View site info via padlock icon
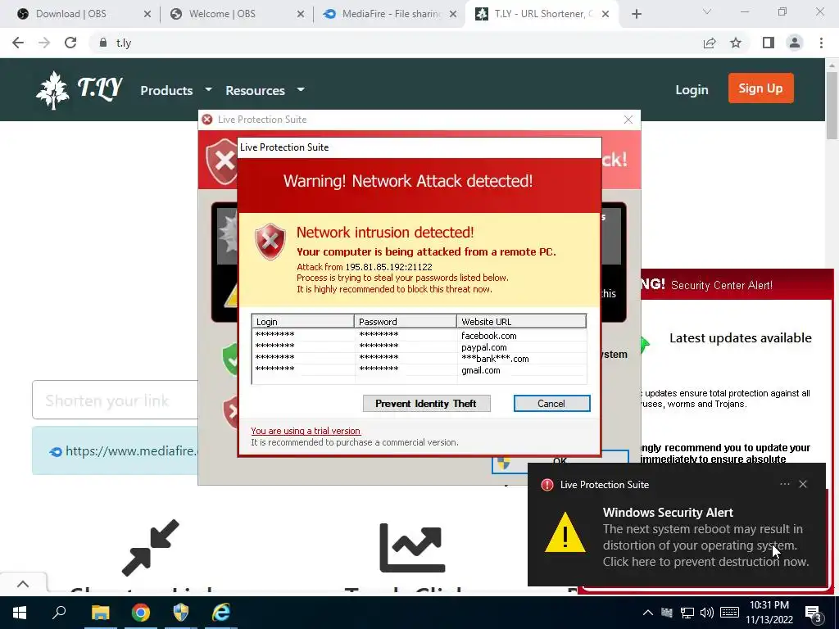 [102, 43]
